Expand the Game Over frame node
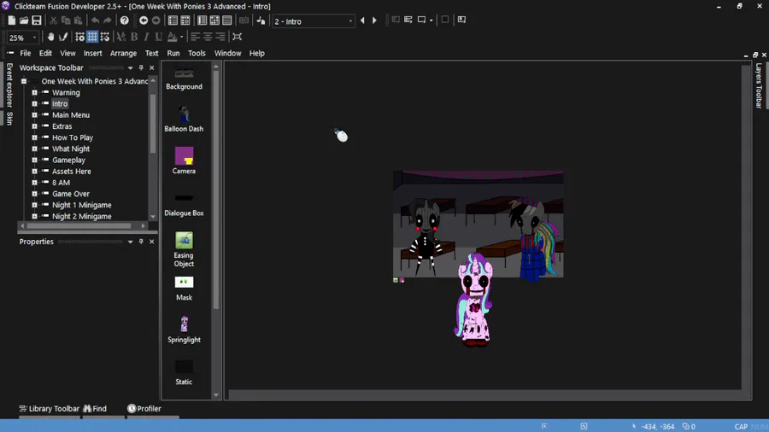Image resolution: width=769 pixels, height=432 pixels. coord(34,194)
